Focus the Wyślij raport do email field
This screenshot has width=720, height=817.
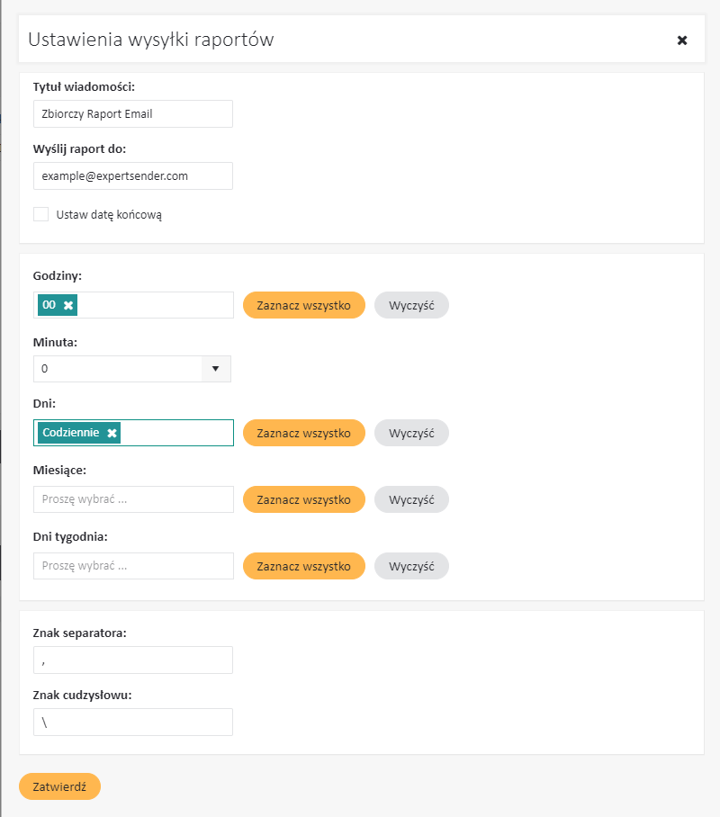tap(133, 176)
